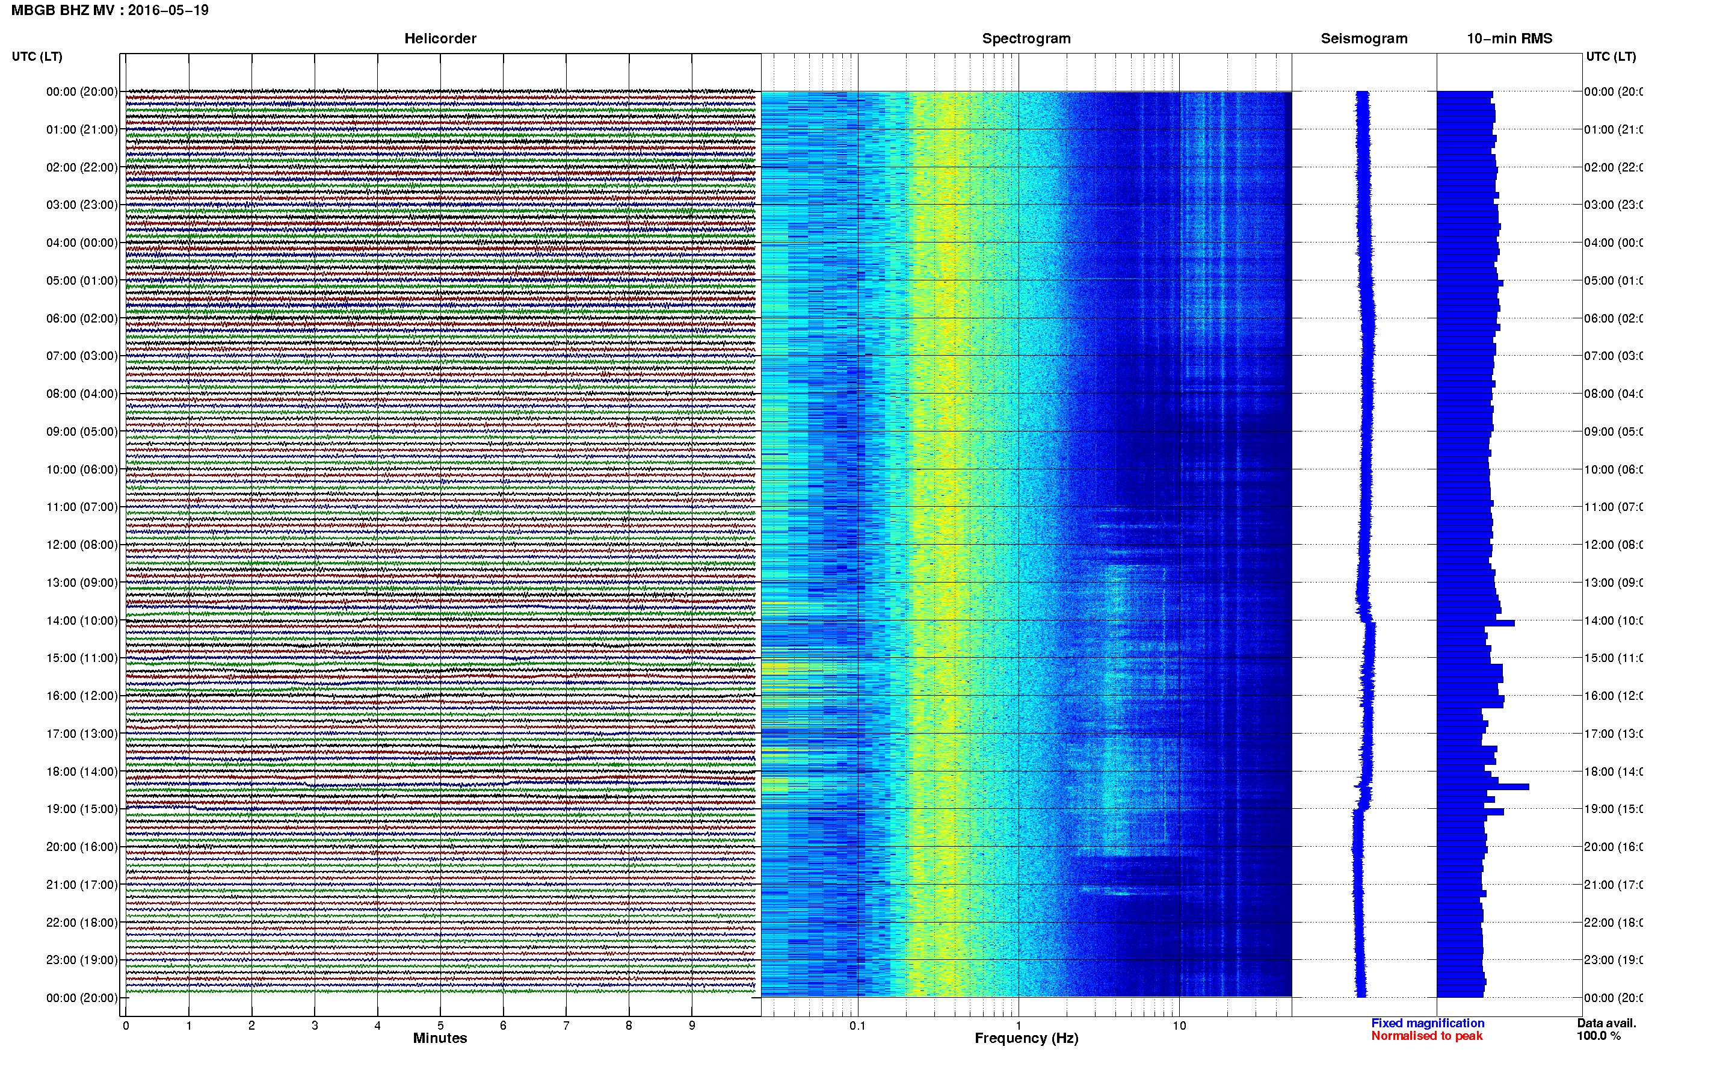Click the "10-min RMS" panel heading
The image size is (1711, 1070).
point(1509,39)
